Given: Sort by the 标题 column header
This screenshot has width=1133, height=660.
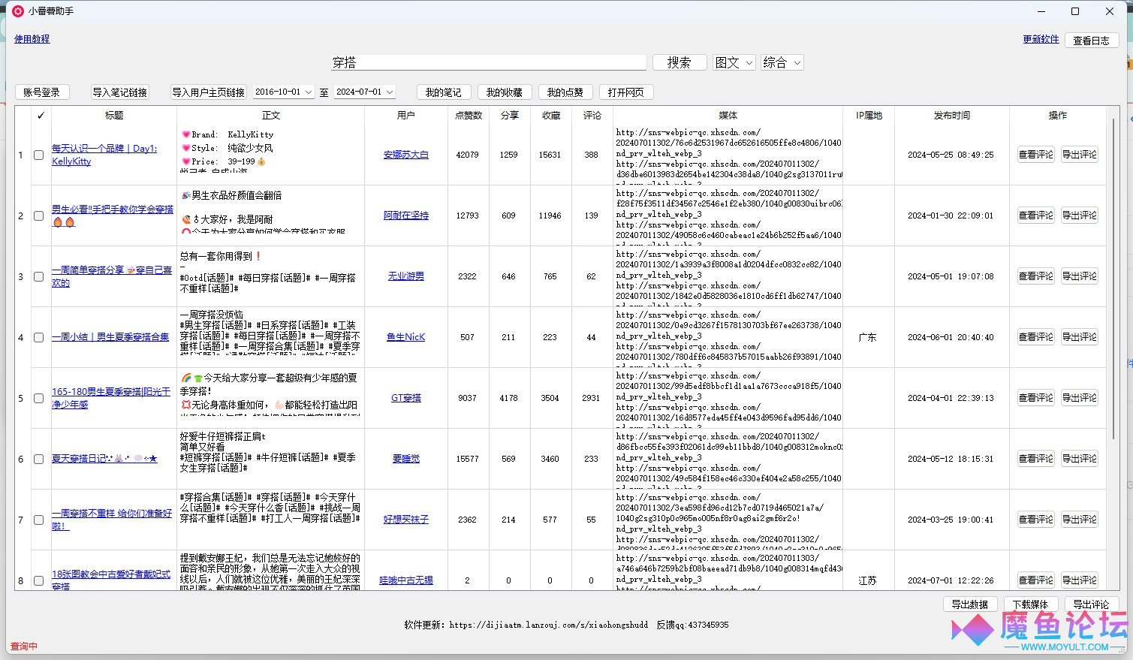Looking at the screenshot, I should click(x=114, y=116).
